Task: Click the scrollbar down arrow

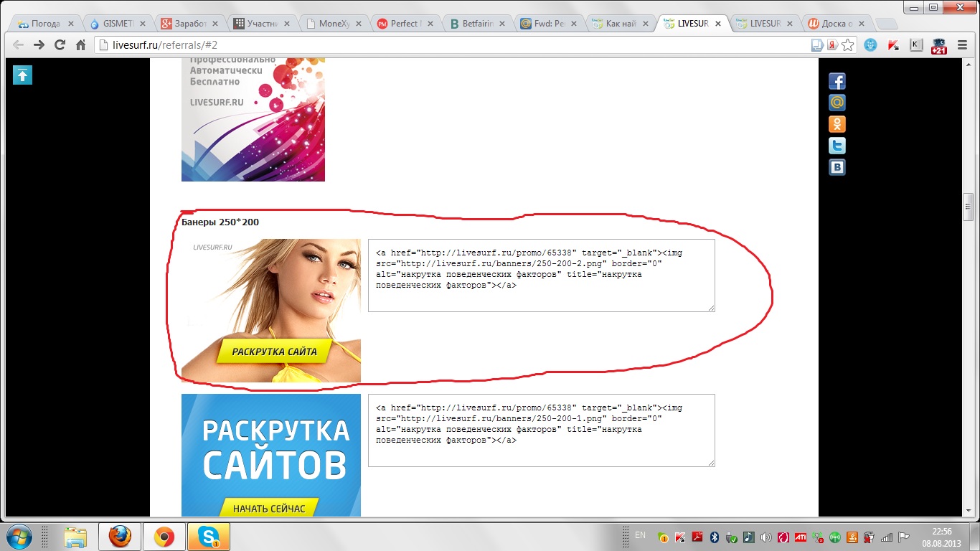Action: pos(967,511)
